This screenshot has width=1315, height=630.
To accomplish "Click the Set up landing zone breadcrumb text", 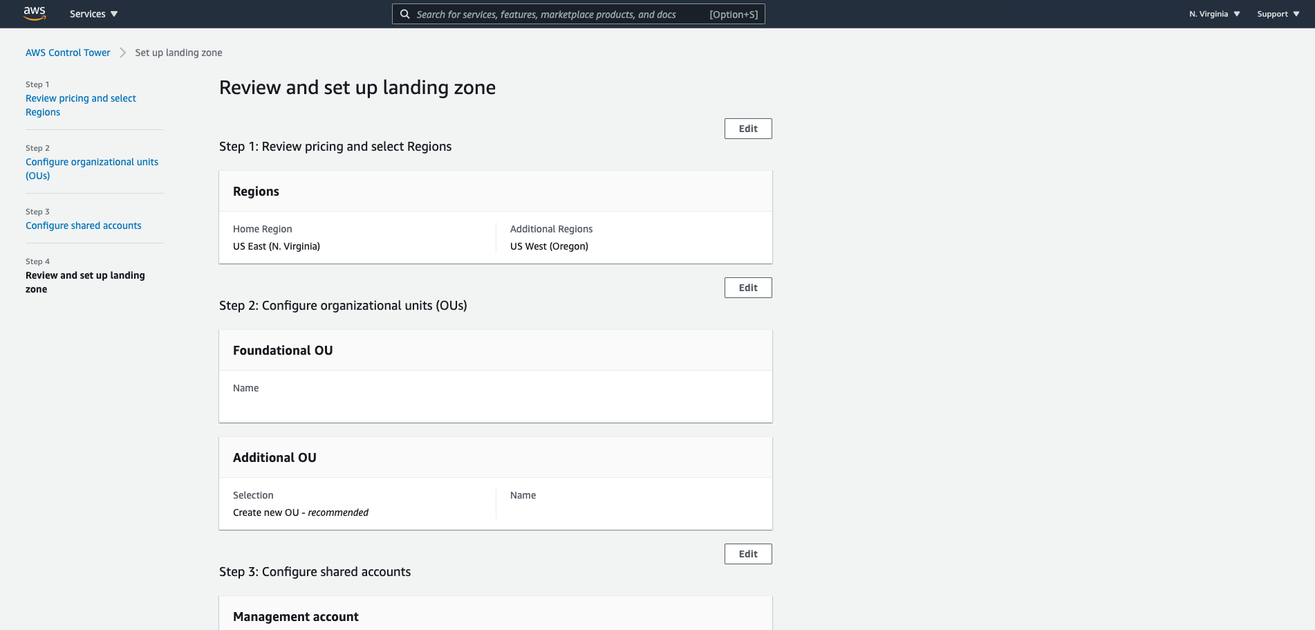I will [178, 53].
